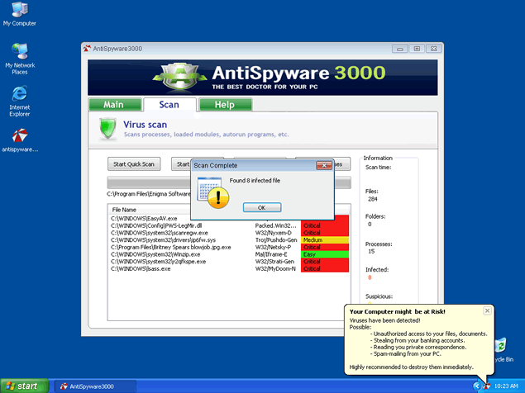Expand hidden system tray icons with the arrow
525x393 pixels.
pyautogui.click(x=477, y=386)
